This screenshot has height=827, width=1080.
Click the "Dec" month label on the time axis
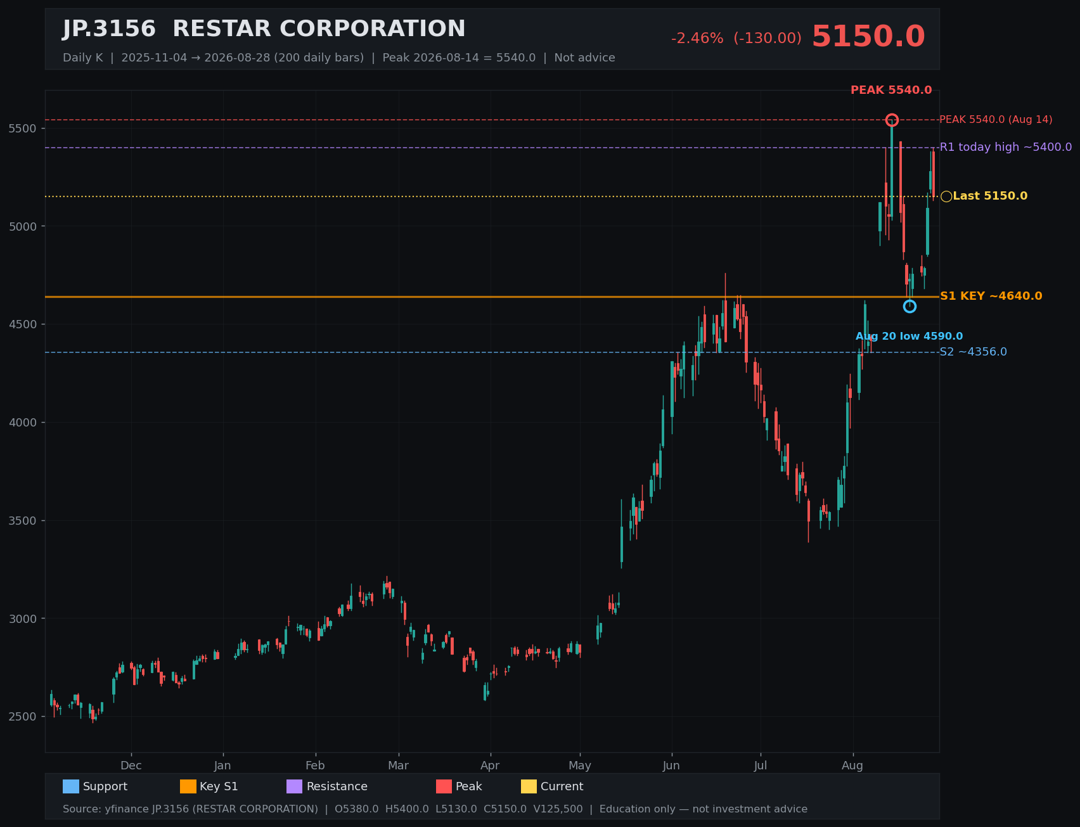131,766
